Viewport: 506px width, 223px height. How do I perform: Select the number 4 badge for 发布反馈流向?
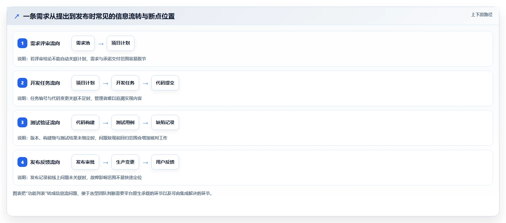[22, 162]
